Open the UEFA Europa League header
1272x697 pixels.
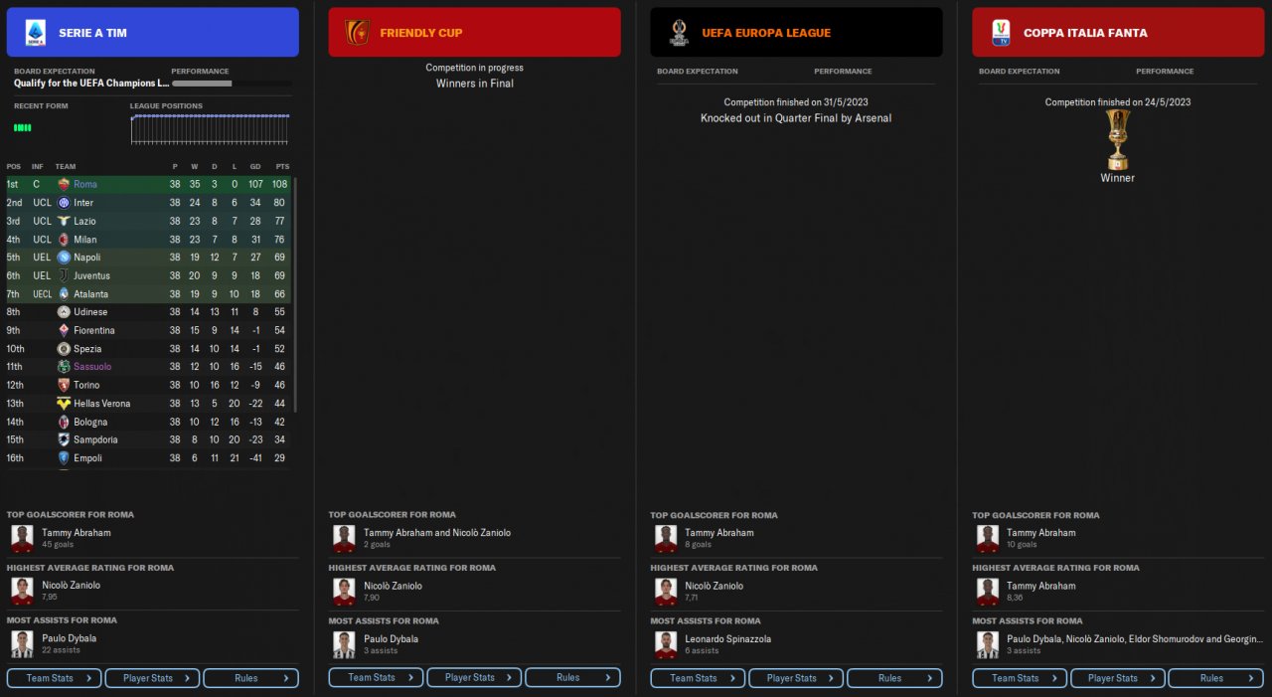[797, 33]
